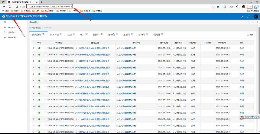Image resolution: width=260 pixels, height=134 pixels.
Task: Open the browser settings ellipsis menu
Action: click(250, 7)
